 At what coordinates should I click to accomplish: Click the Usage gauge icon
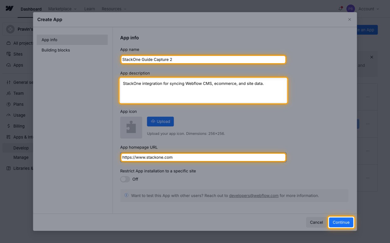click(x=9, y=115)
